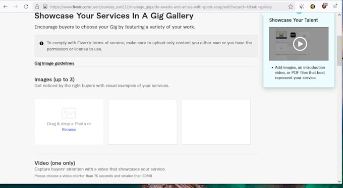Screen dimensions: 343x188
Task: Click the info icon in terms notice
Action: [x=41, y=43]
